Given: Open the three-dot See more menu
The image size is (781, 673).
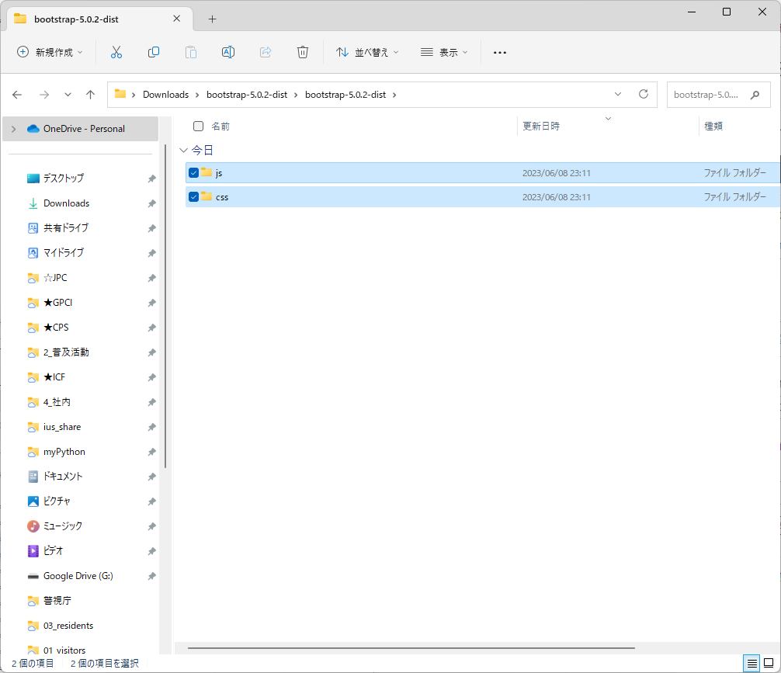Looking at the screenshot, I should click(x=500, y=52).
